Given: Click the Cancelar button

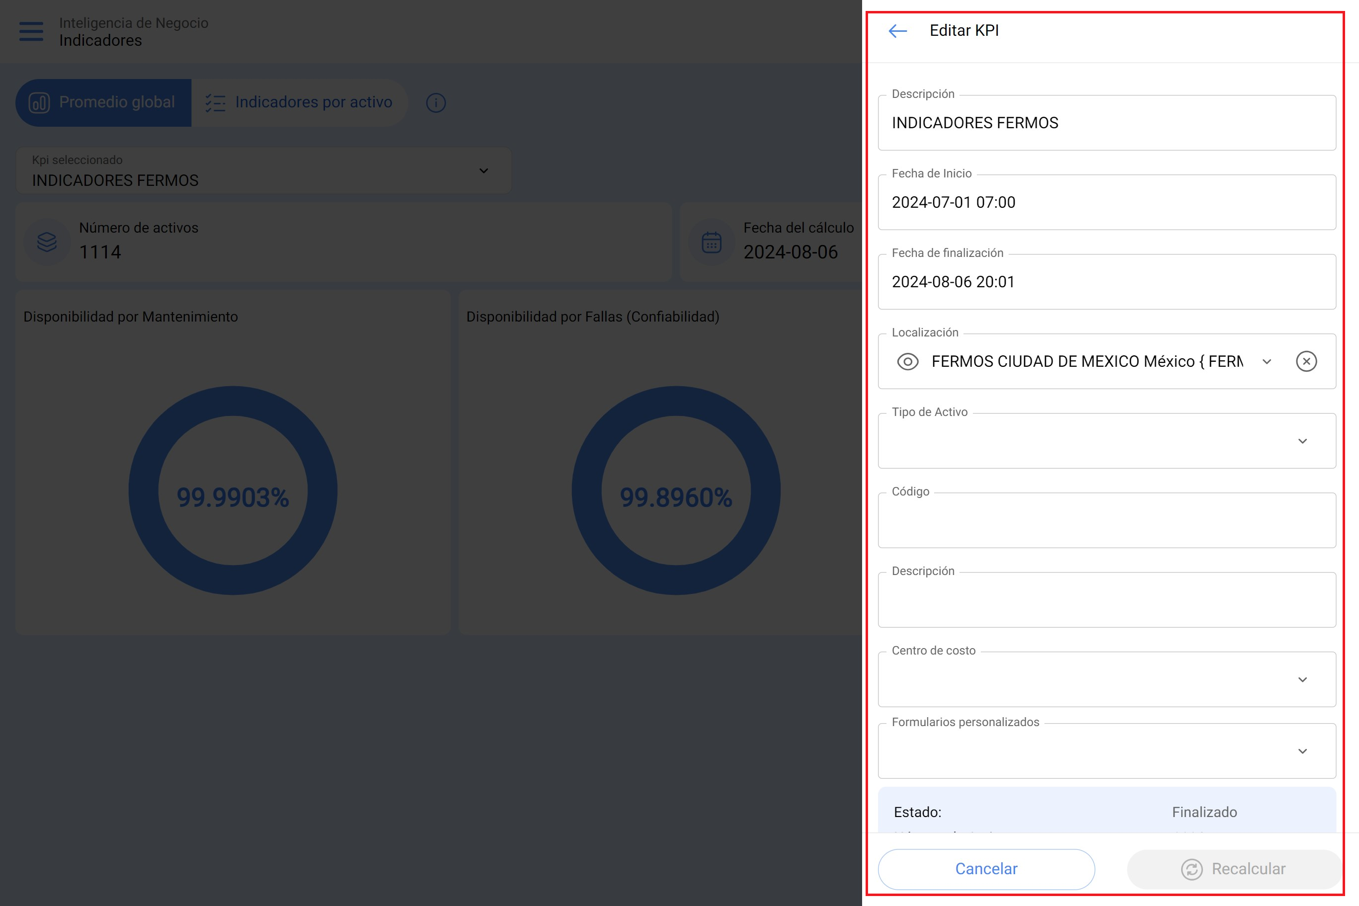Looking at the screenshot, I should (986, 869).
